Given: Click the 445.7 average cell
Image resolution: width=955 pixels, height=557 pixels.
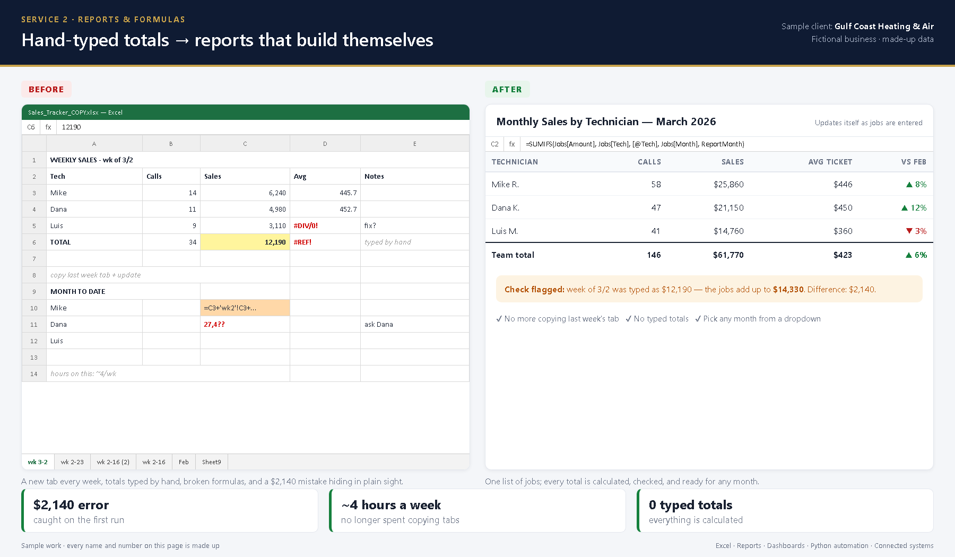Looking at the screenshot, I should tap(325, 193).
